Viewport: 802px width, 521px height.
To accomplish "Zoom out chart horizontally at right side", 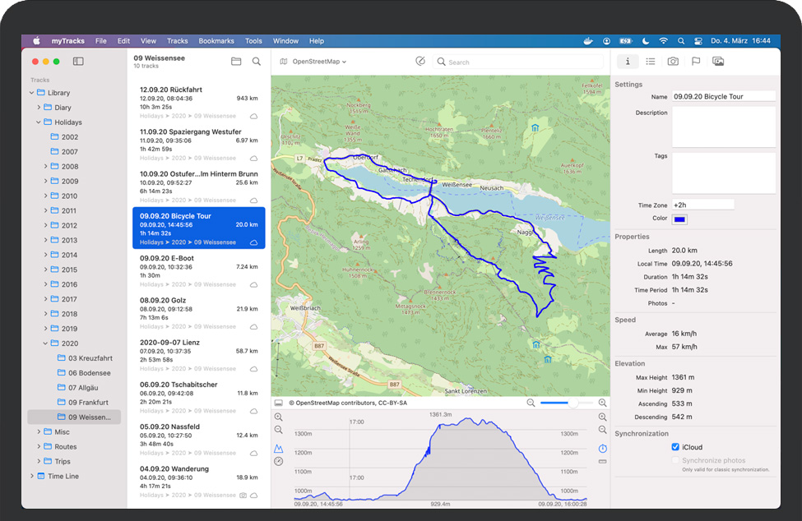I will 602,430.
